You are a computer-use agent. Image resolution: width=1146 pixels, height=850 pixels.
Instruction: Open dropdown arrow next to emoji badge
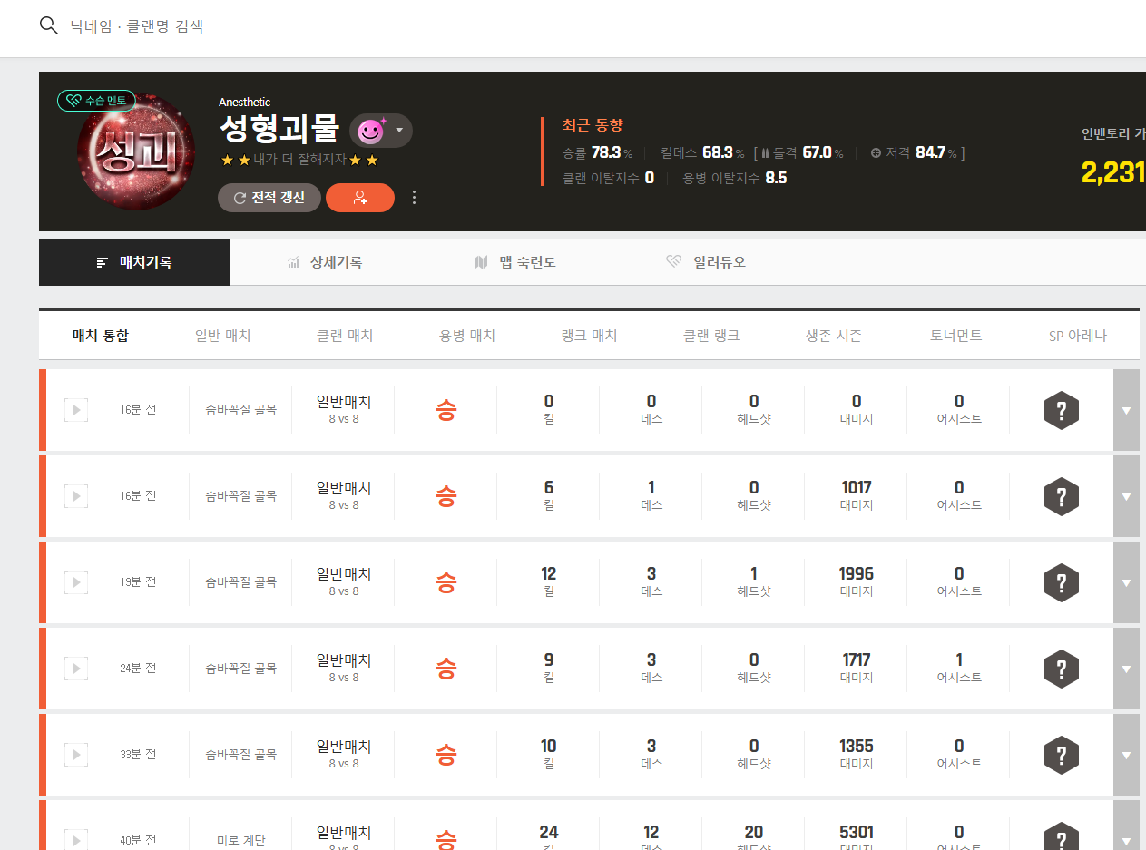tap(399, 131)
